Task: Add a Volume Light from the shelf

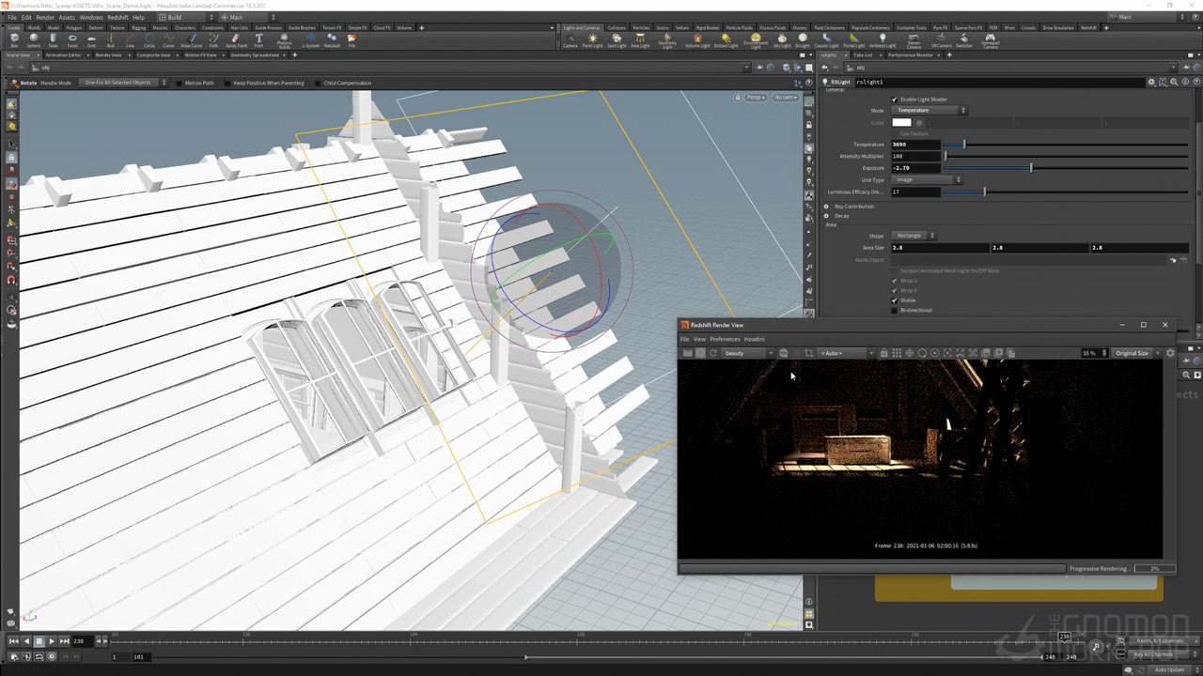Action: pos(697,40)
